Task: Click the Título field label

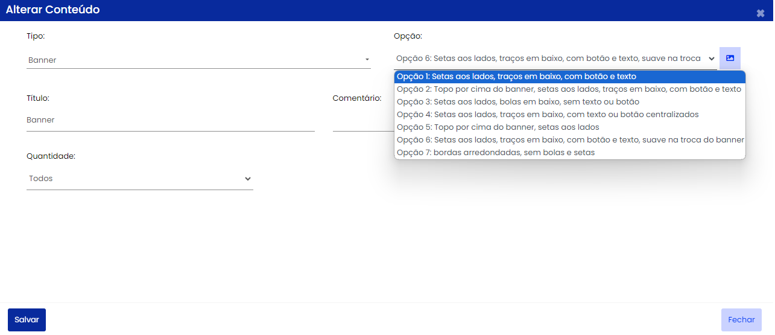Action: tap(38, 98)
